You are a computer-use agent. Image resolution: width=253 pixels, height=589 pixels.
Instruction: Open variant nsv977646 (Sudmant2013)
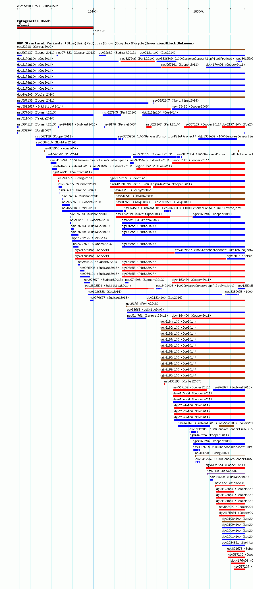(37, 112)
